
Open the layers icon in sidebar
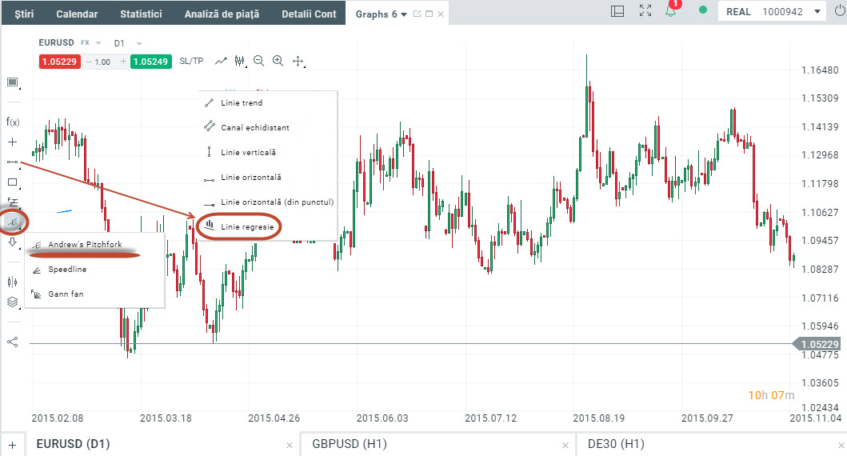coord(12,302)
